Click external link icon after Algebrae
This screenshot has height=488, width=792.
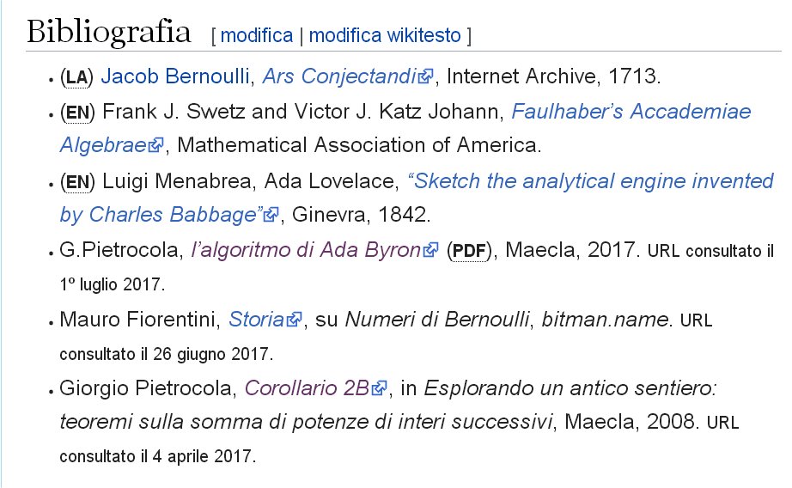156,145
